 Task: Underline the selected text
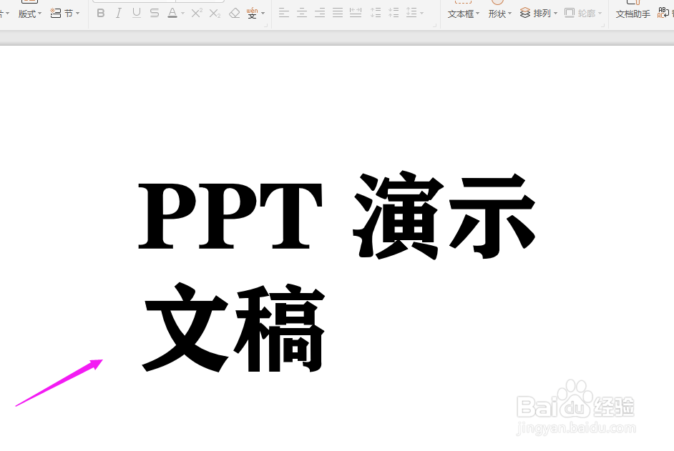(136, 12)
